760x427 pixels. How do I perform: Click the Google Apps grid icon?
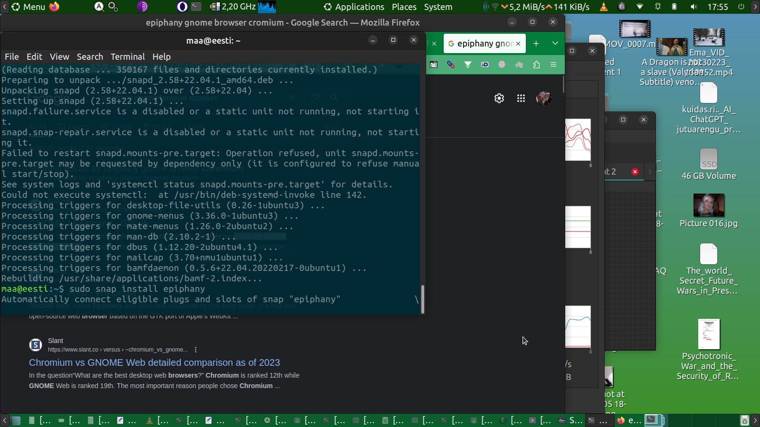point(521,98)
